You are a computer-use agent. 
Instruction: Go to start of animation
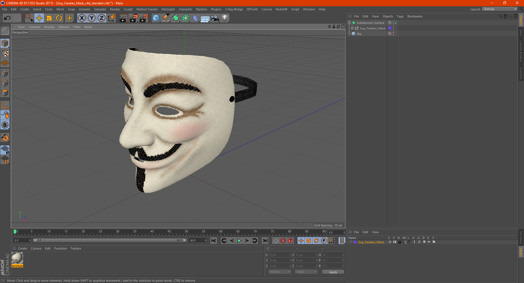214,241
